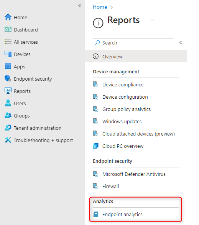Click the All services list icon

tap(8, 42)
